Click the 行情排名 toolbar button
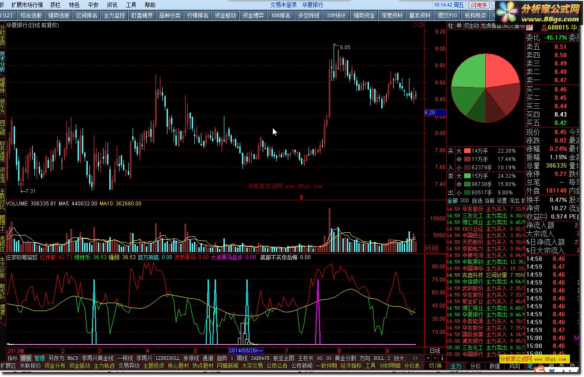The height and width of the screenshot is (377, 584). [198, 15]
